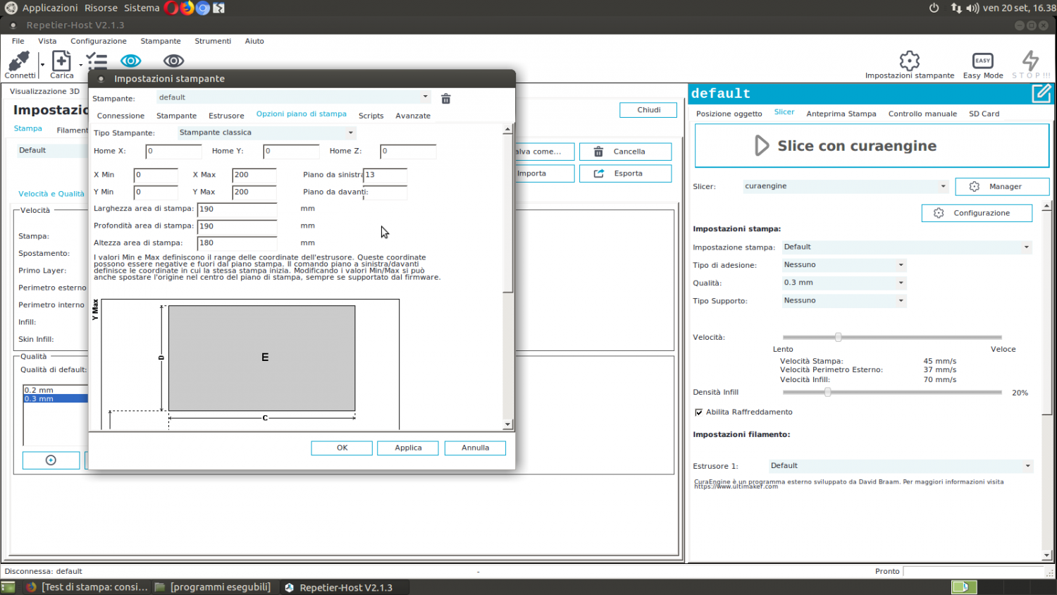Click Larghezza area di stampa field
This screenshot has width=1057, height=595.
(x=237, y=209)
